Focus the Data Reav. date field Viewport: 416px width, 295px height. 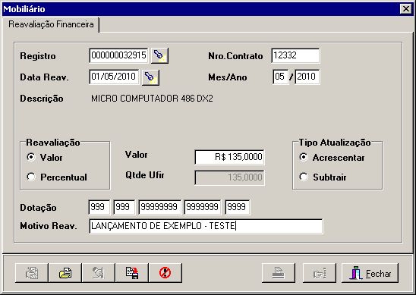click(114, 77)
